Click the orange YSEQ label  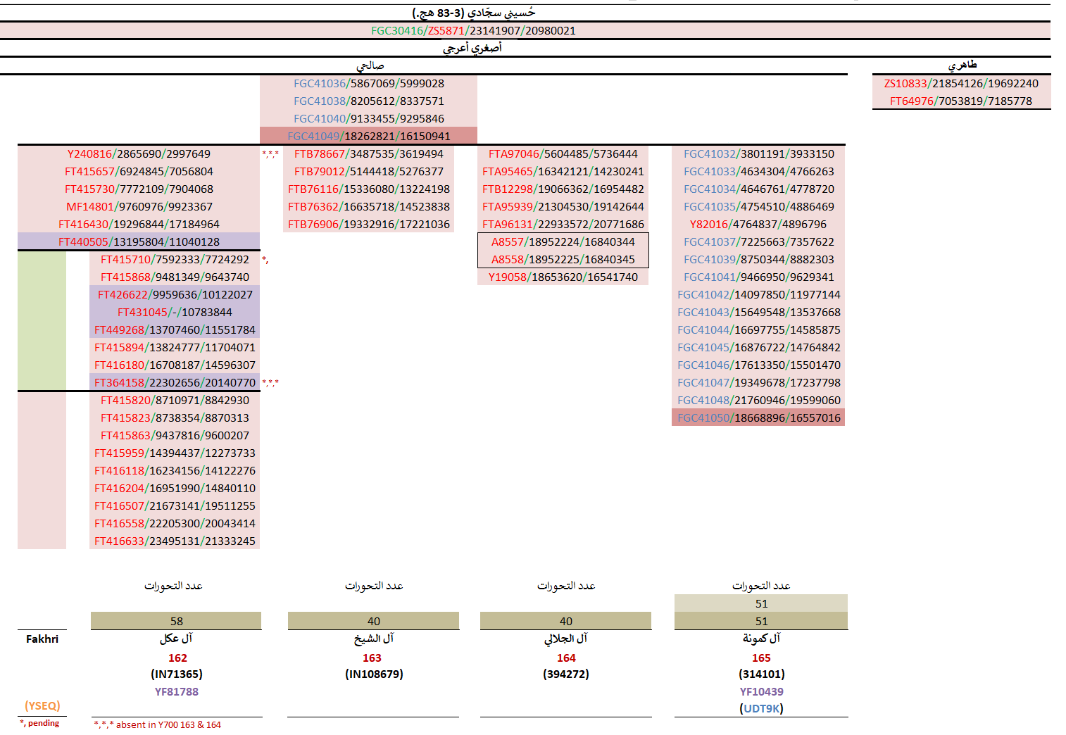[42, 705]
